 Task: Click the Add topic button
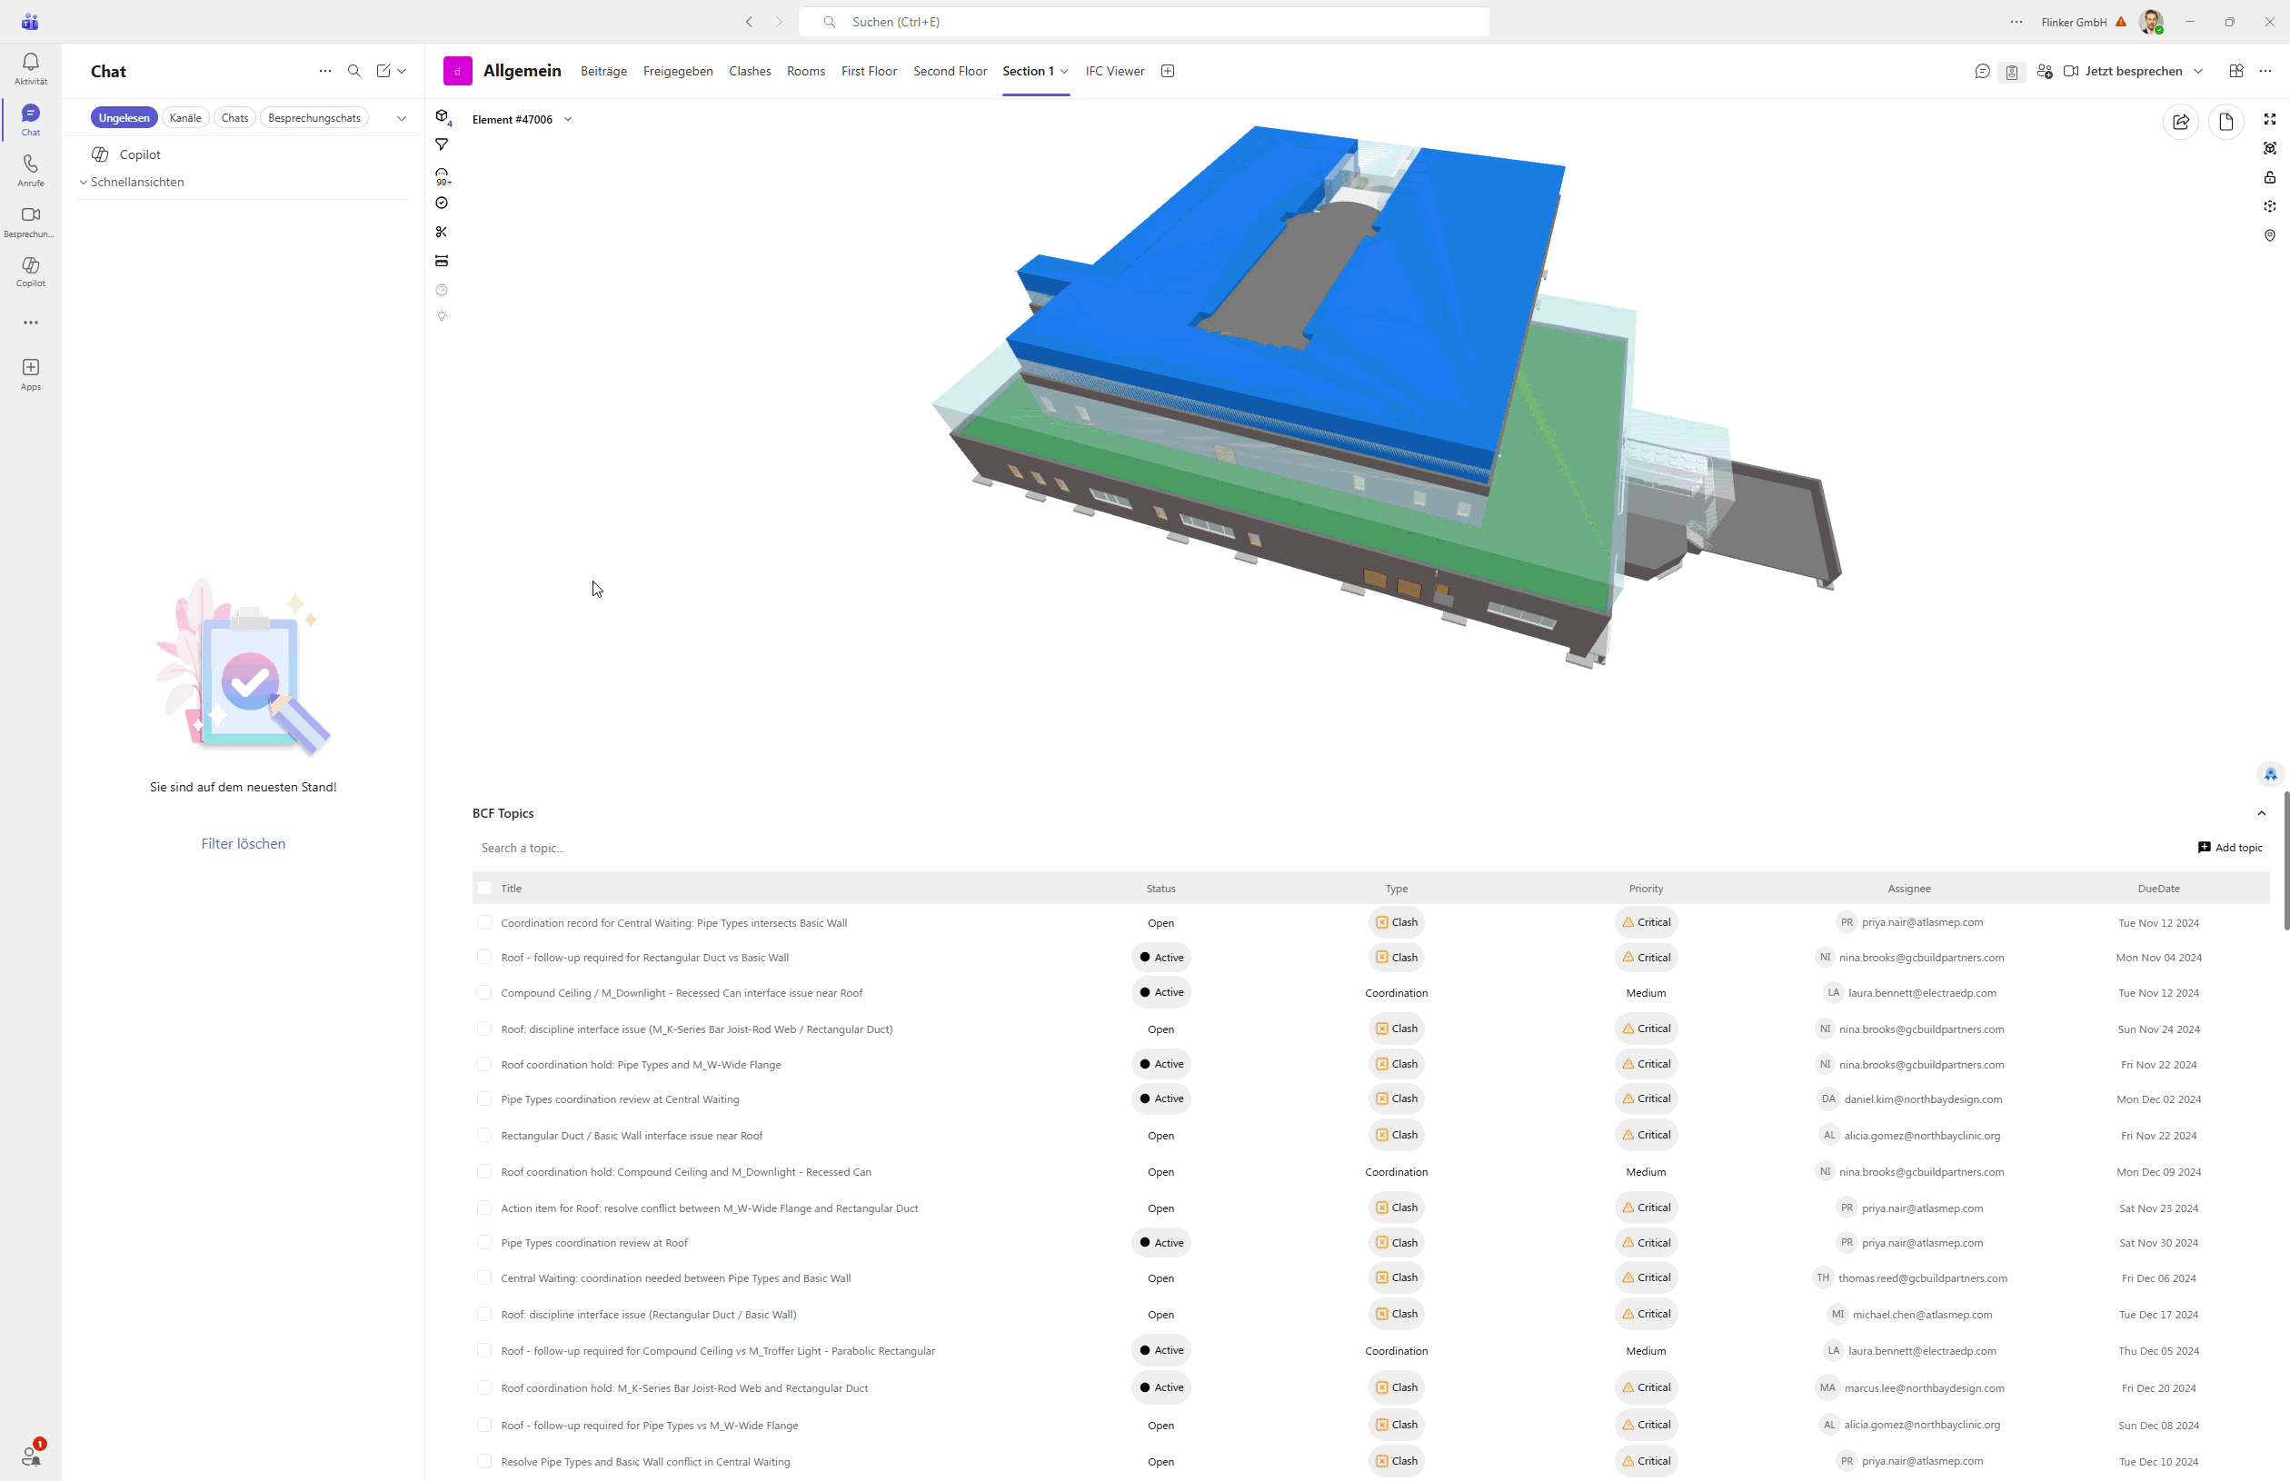2229,847
